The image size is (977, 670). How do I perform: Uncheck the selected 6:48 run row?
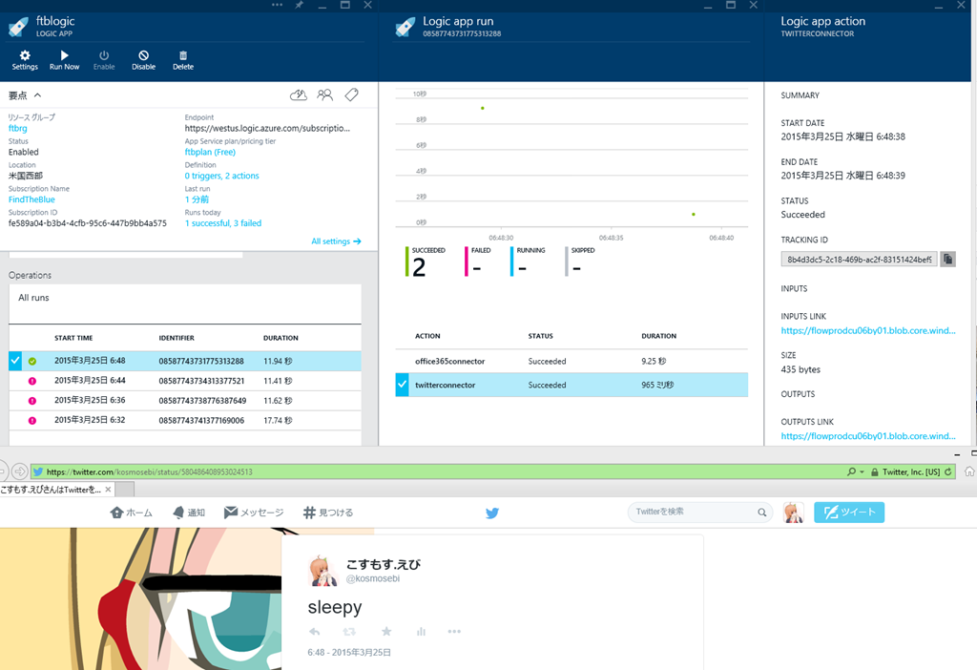coord(15,361)
